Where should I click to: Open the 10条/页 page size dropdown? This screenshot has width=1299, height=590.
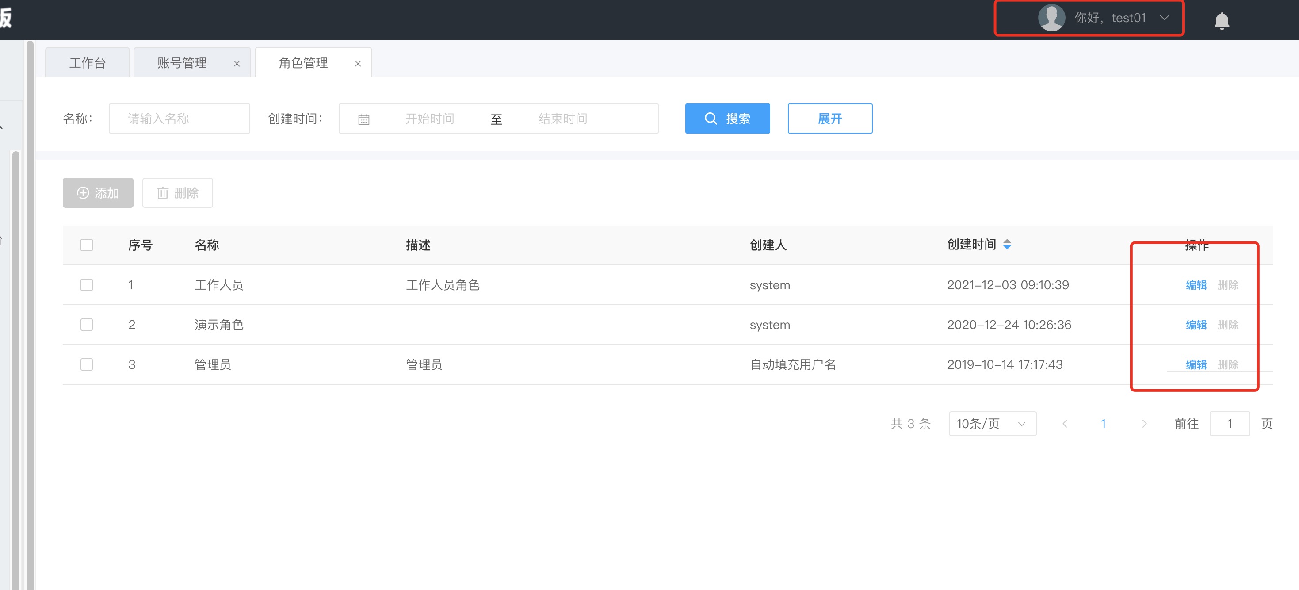click(x=992, y=424)
